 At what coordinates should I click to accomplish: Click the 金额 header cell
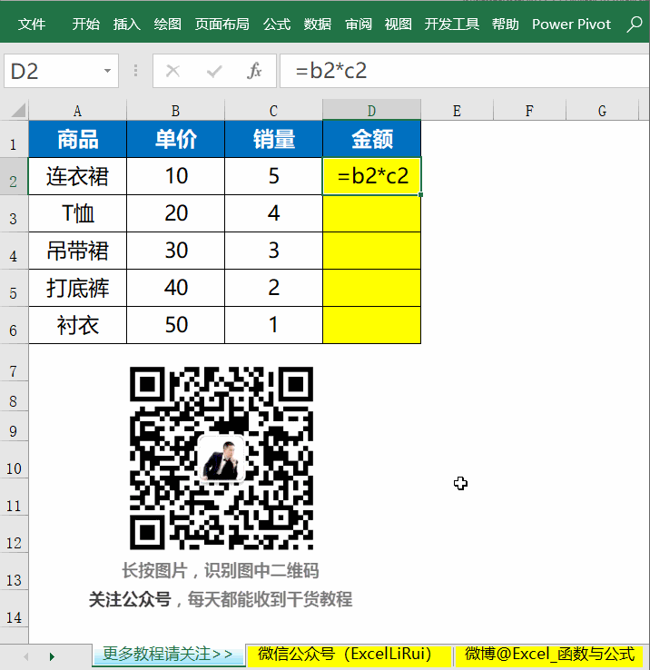coord(372,139)
